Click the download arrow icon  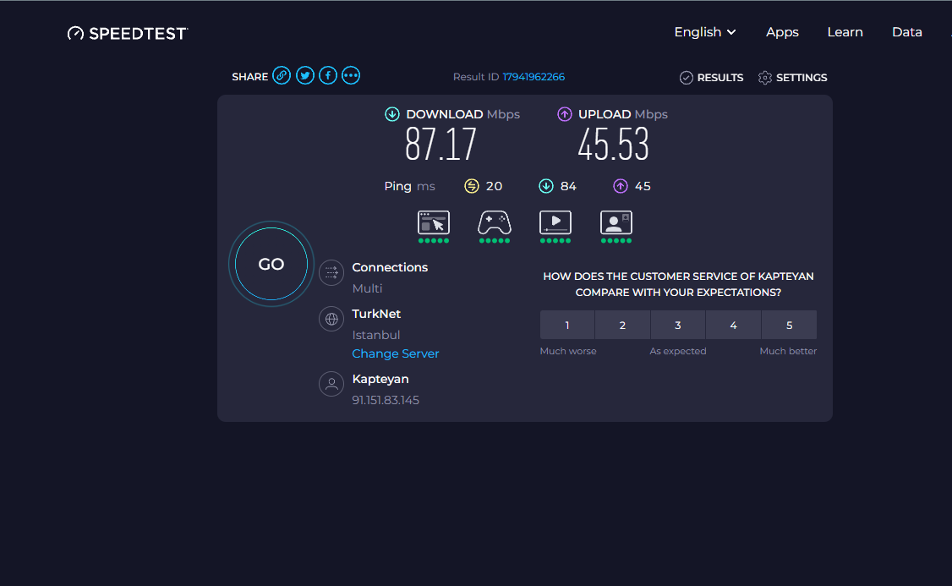392,114
